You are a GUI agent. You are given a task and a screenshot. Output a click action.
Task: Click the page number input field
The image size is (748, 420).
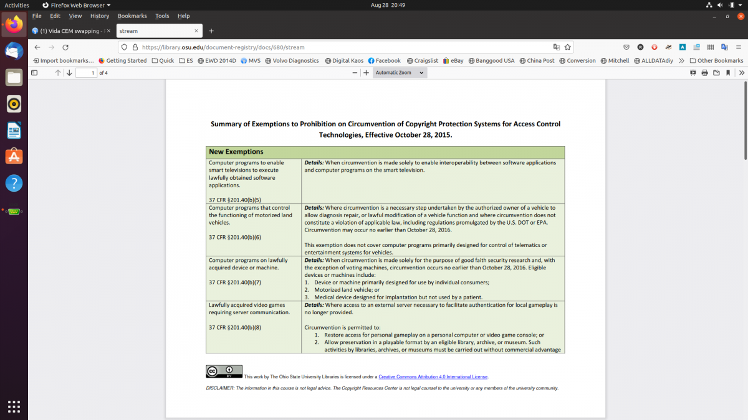[85, 72]
